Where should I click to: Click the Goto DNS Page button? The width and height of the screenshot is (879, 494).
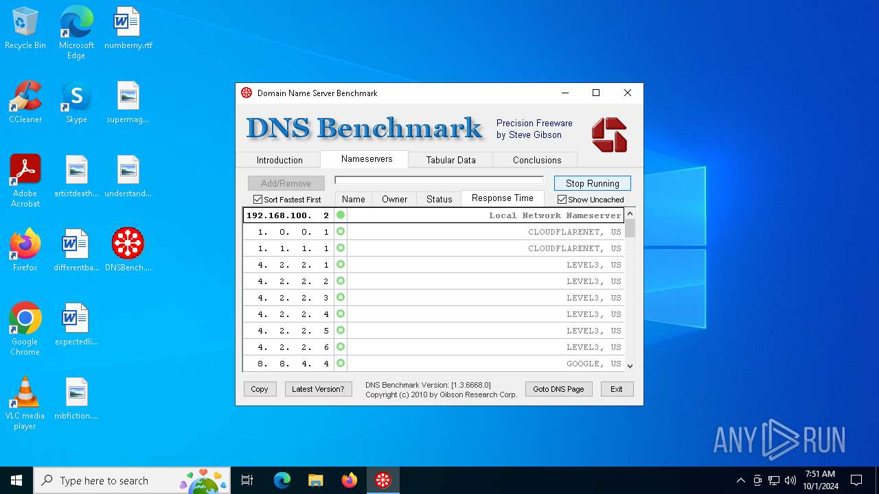coord(558,389)
